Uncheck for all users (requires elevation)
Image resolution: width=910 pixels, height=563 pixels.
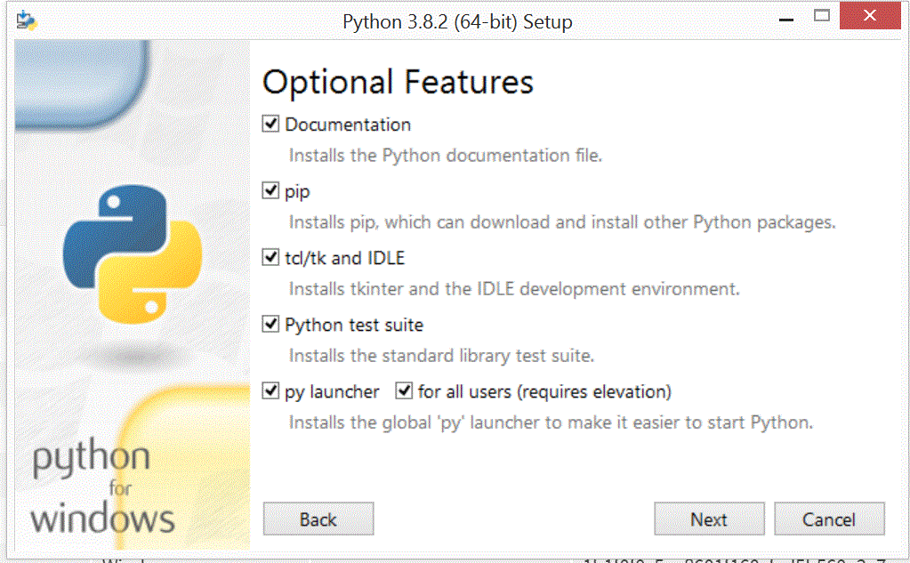(x=404, y=390)
